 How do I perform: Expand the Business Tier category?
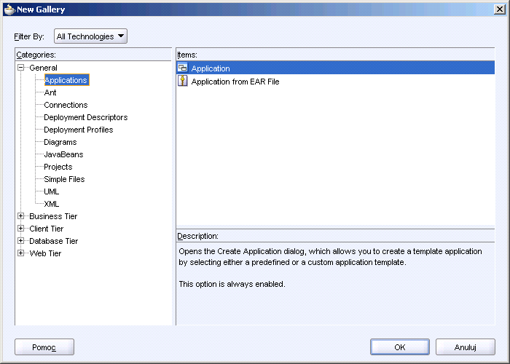(21, 216)
